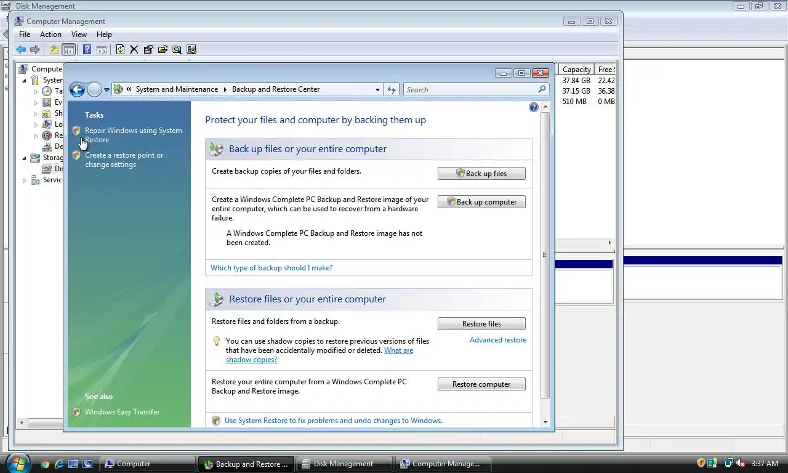Click the black X Delete toolbar icon

coord(134,50)
